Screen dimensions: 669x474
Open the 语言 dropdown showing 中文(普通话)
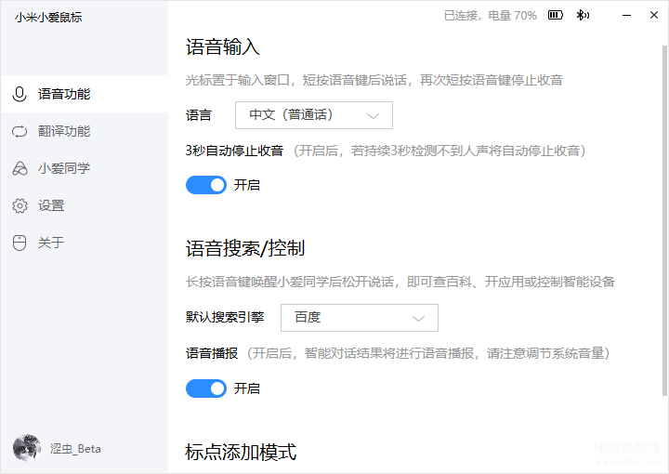314,115
